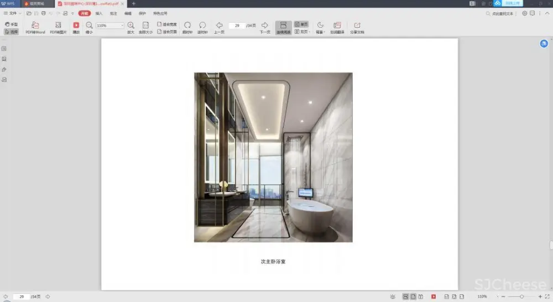
Task: Switch to the 保护 ribbon tab
Action: tap(143, 13)
